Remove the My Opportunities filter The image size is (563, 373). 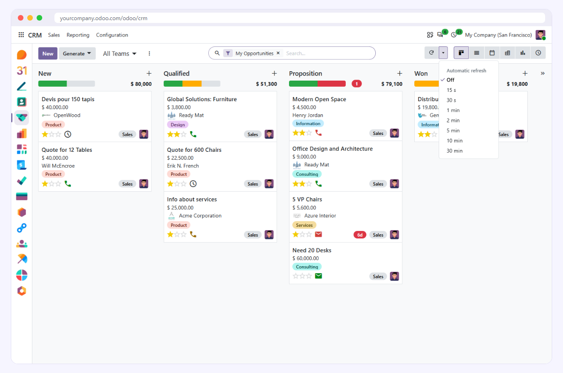278,53
